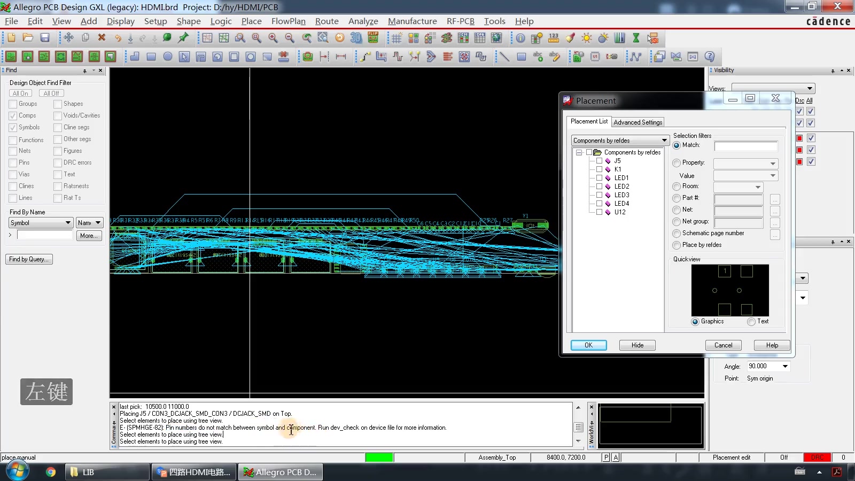Switch to the Placement List tab

pos(589,121)
